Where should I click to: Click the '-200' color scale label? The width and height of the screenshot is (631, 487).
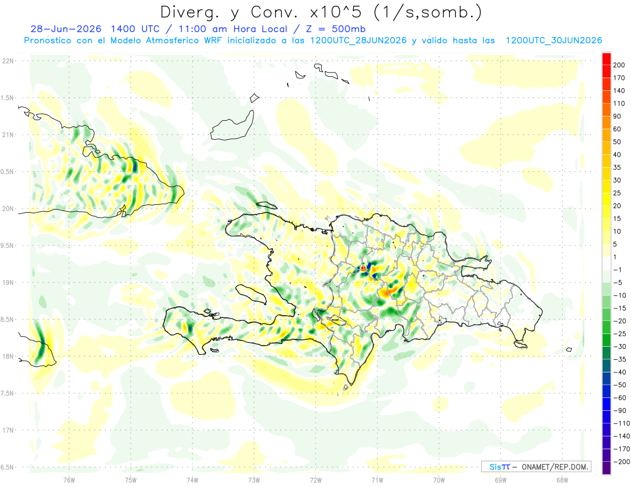tap(622, 462)
